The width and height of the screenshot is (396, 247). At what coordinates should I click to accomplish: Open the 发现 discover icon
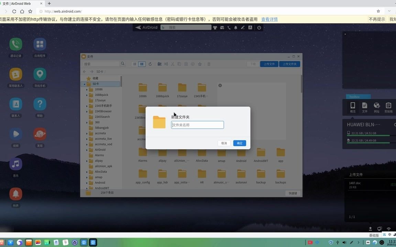pyautogui.click(x=40, y=134)
